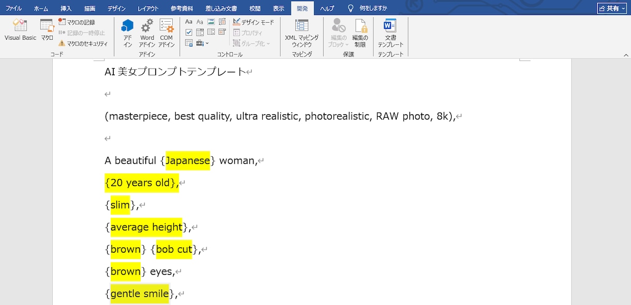
Task: Select the 開発 developer tab
Action: [302, 8]
